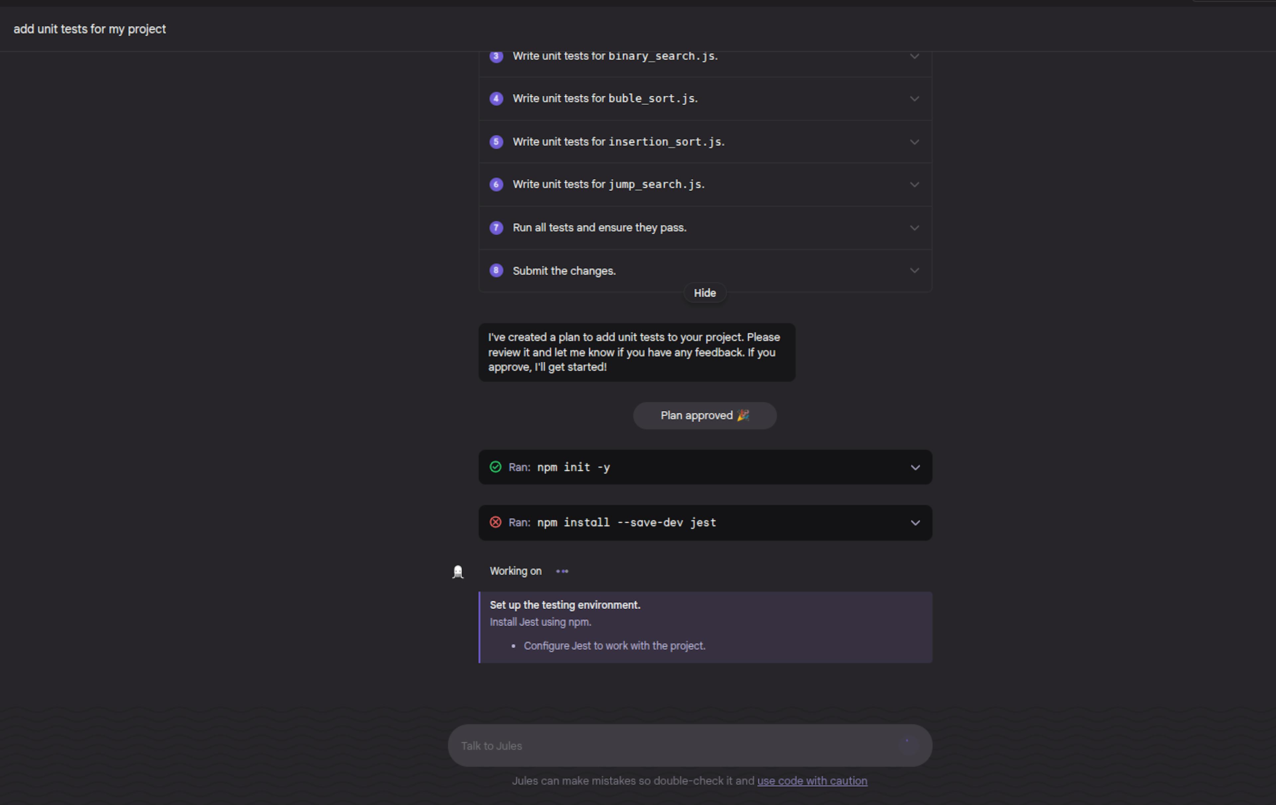This screenshot has width=1276, height=805.
Task: Click red error icon beside npm install
Action: [495, 523]
